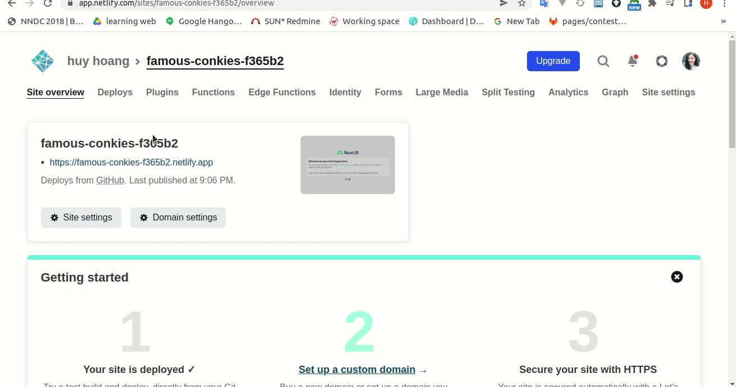Click the Upgrade button
Image resolution: width=736 pixels, height=387 pixels.
pyautogui.click(x=553, y=61)
